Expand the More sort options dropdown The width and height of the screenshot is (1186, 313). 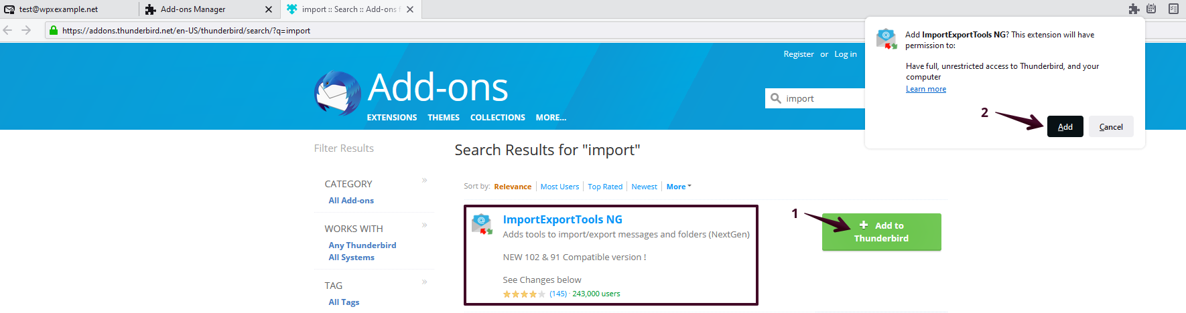tap(679, 187)
